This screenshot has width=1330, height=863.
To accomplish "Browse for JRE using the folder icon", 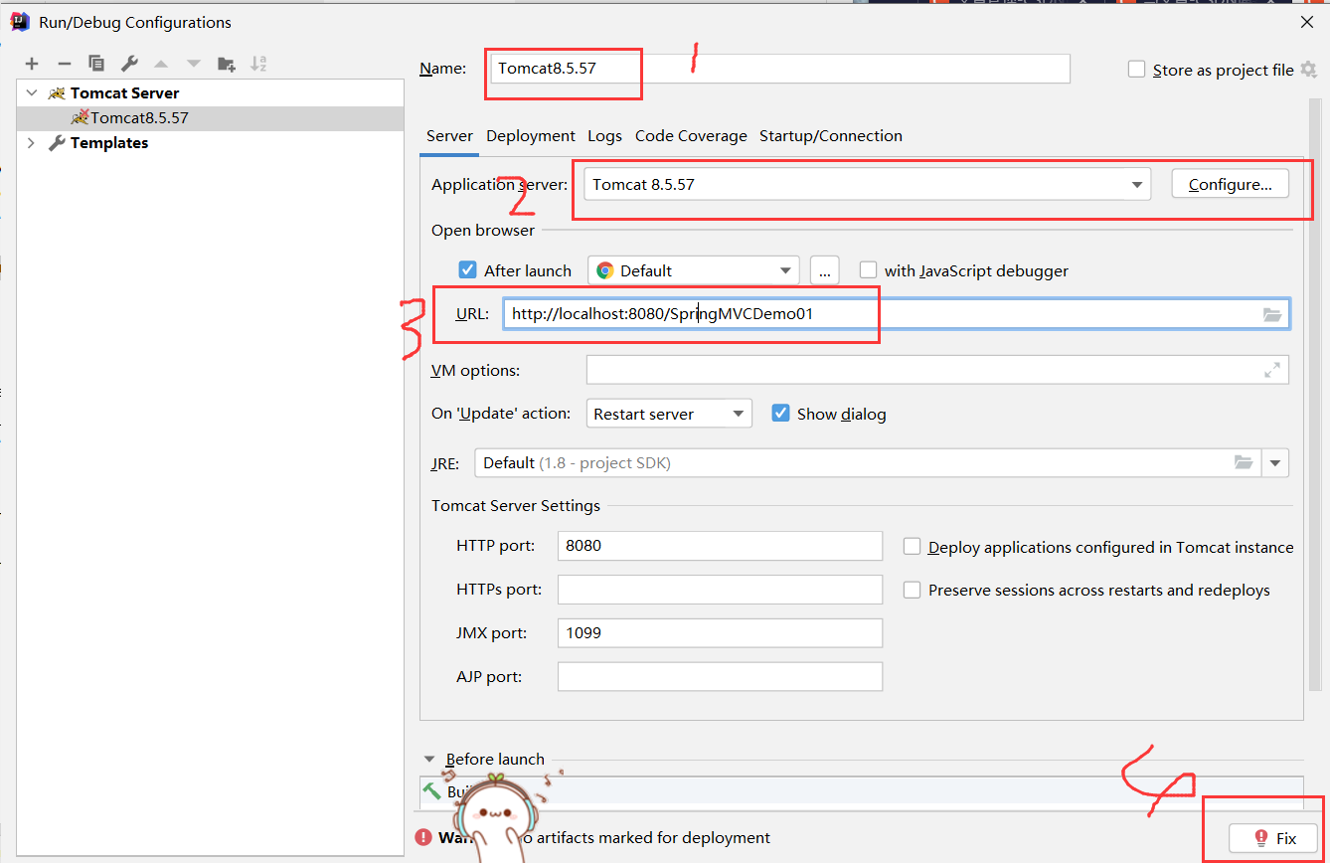I will 1244,462.
